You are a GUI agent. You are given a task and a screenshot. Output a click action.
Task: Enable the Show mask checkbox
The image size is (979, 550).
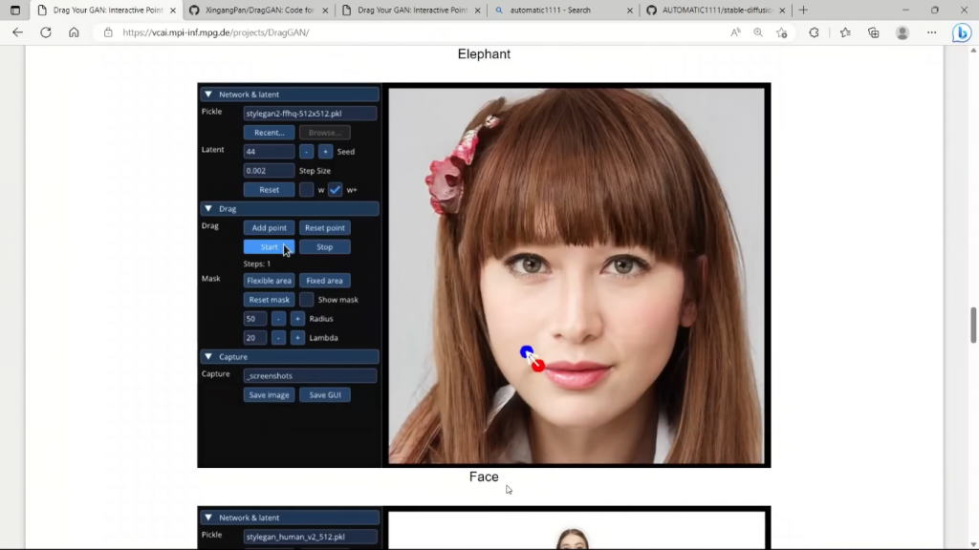click(x=306, y=299)
